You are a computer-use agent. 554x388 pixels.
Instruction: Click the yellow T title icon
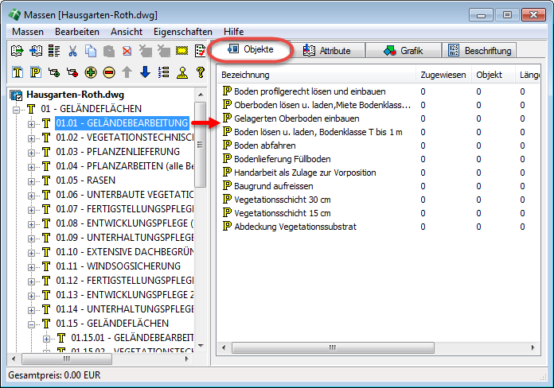click(17, 72)
